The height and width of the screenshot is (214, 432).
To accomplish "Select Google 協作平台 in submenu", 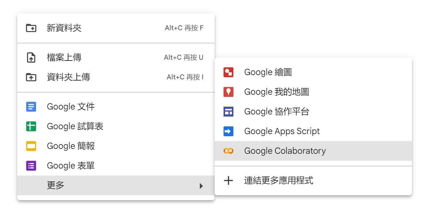I will tap(313, 112).
